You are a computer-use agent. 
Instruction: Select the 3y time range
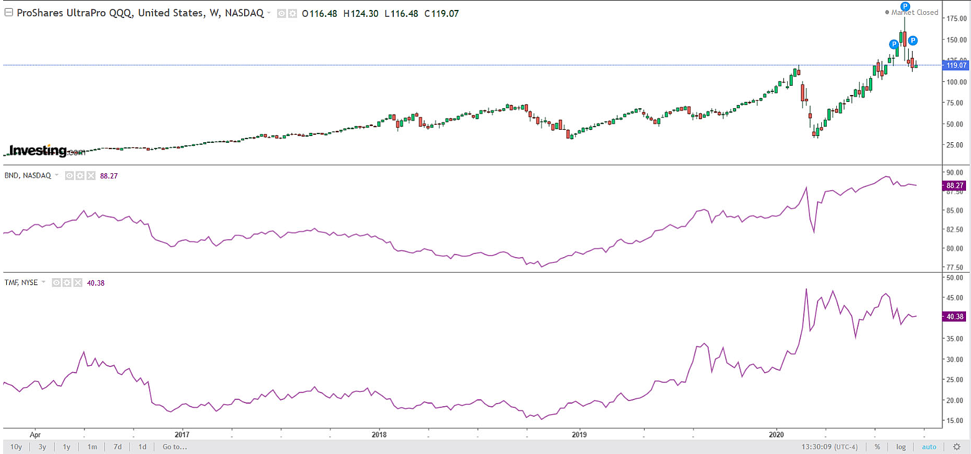(x=42, y=447)
